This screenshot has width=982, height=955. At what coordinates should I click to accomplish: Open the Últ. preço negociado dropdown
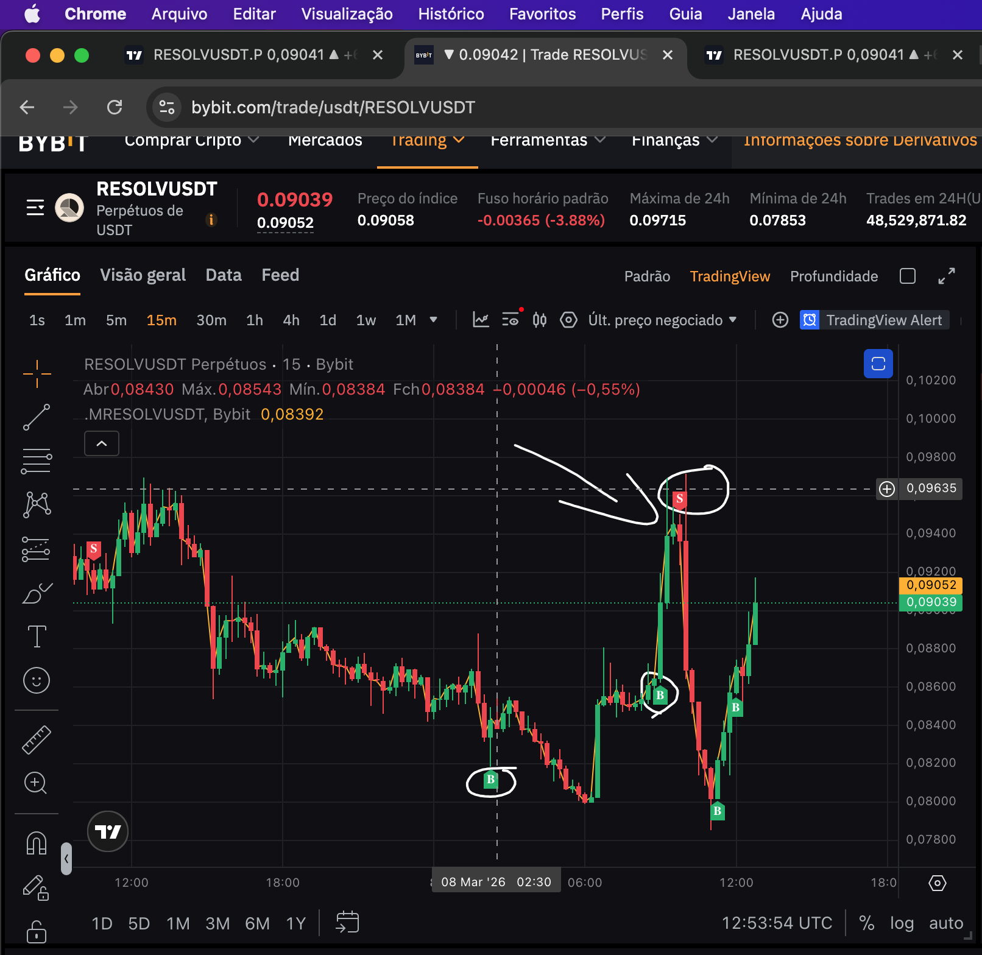pos(662,320)
